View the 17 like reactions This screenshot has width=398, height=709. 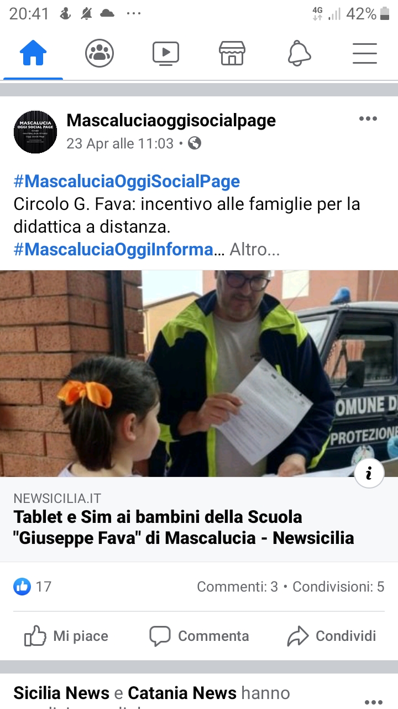(x=33, y=587)
